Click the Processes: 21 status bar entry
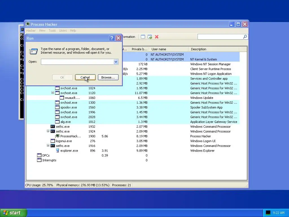Image resolution: width=289 pixels, height=217 pixels. click(x=121, y=185)
